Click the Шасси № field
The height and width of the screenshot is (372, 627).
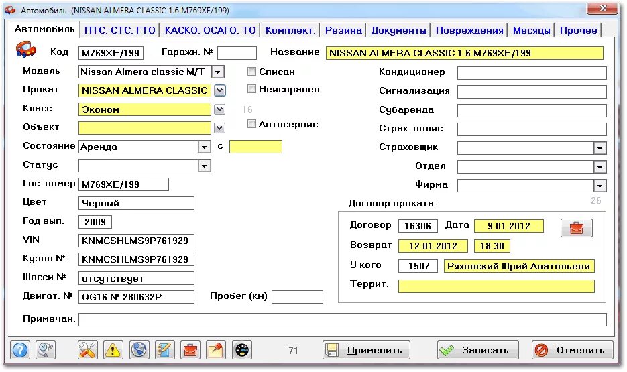(136, 278)
